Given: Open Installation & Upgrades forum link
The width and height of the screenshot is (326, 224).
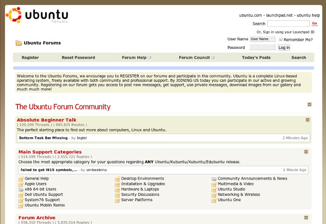Looking at the screenshot, I should tap(143, 184).
